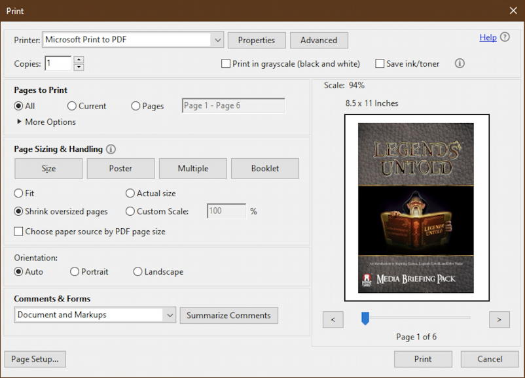Click the page preview slider handle
525x378 pixels.
point(365,318)
